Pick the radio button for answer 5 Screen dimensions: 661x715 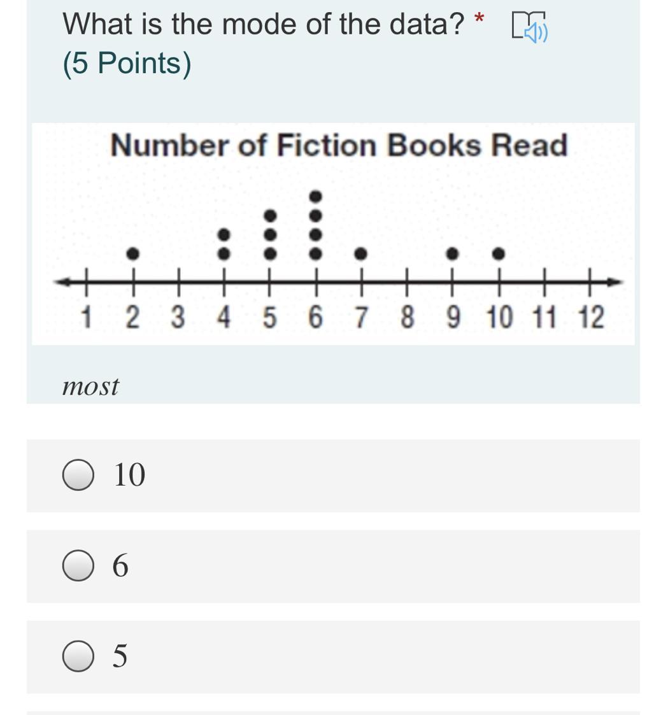point(78,656)
